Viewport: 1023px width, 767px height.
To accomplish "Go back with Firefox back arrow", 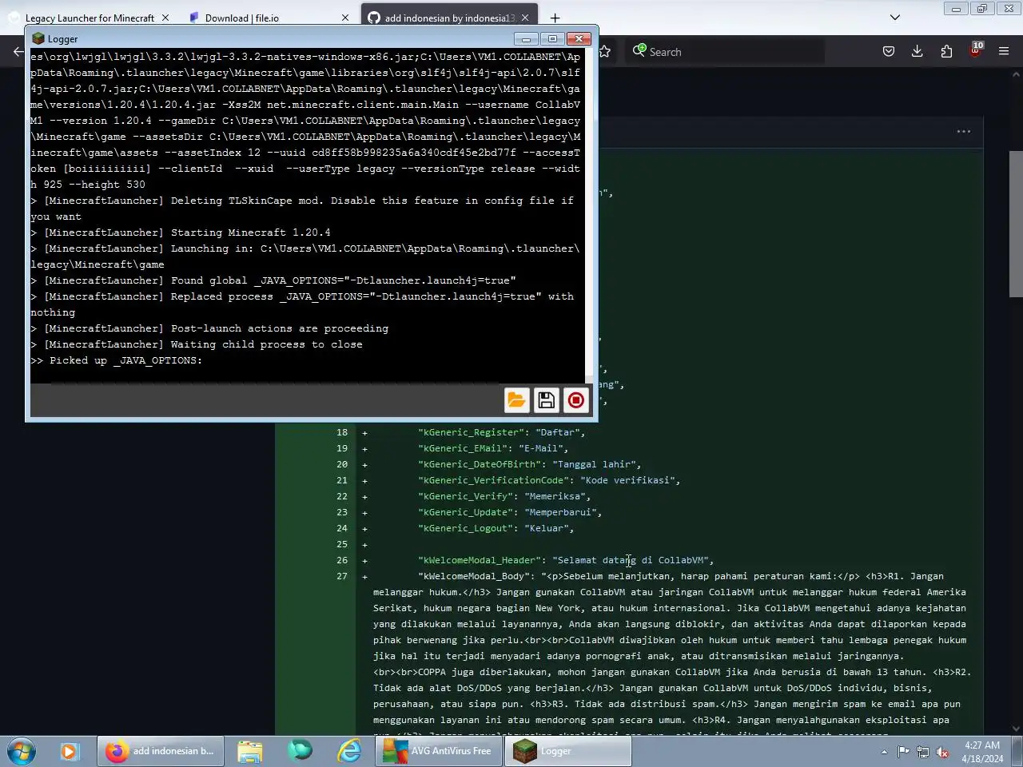I will click(18, 51).
